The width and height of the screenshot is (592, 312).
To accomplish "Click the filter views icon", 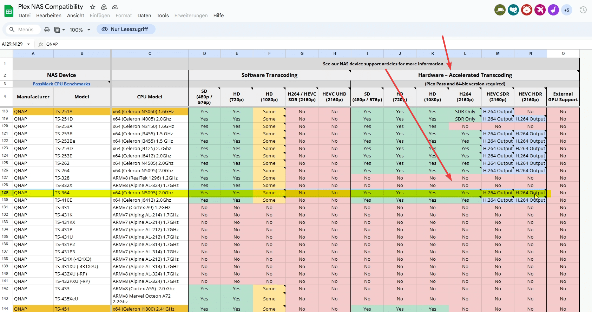I will click(57, 30).
